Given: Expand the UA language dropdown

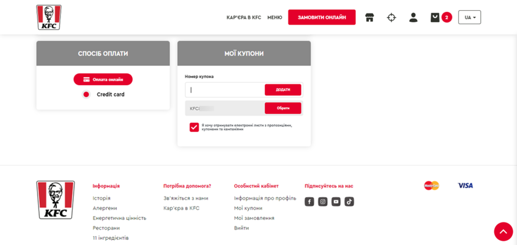Looking at the screenshot, I should point(469,18).
